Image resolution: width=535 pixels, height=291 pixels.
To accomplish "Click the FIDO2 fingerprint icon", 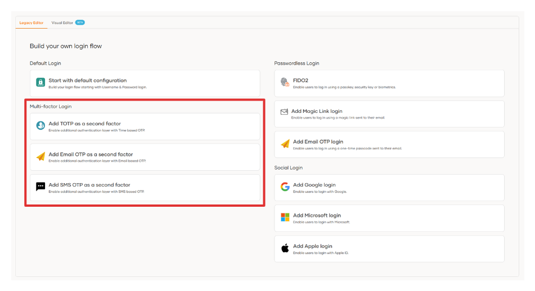I will (285, 82).
